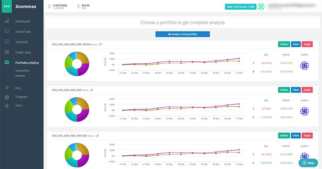322x169 pixels.
Task: Click the Bitcoin balance icon
Action: [49, 6]
